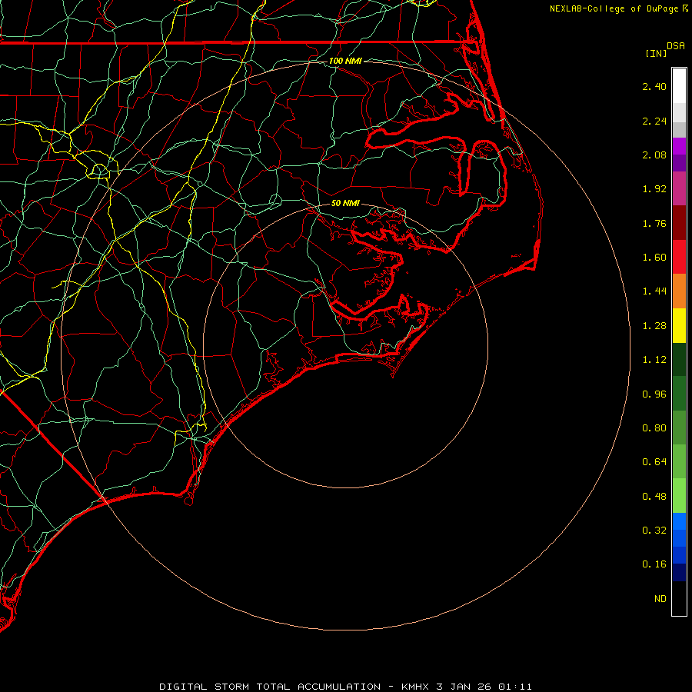Screen dimensions: 692x692
Task: Click the DIGITAL STORM TOTAL ACCUMULATION title
Action: coord(270,687)
